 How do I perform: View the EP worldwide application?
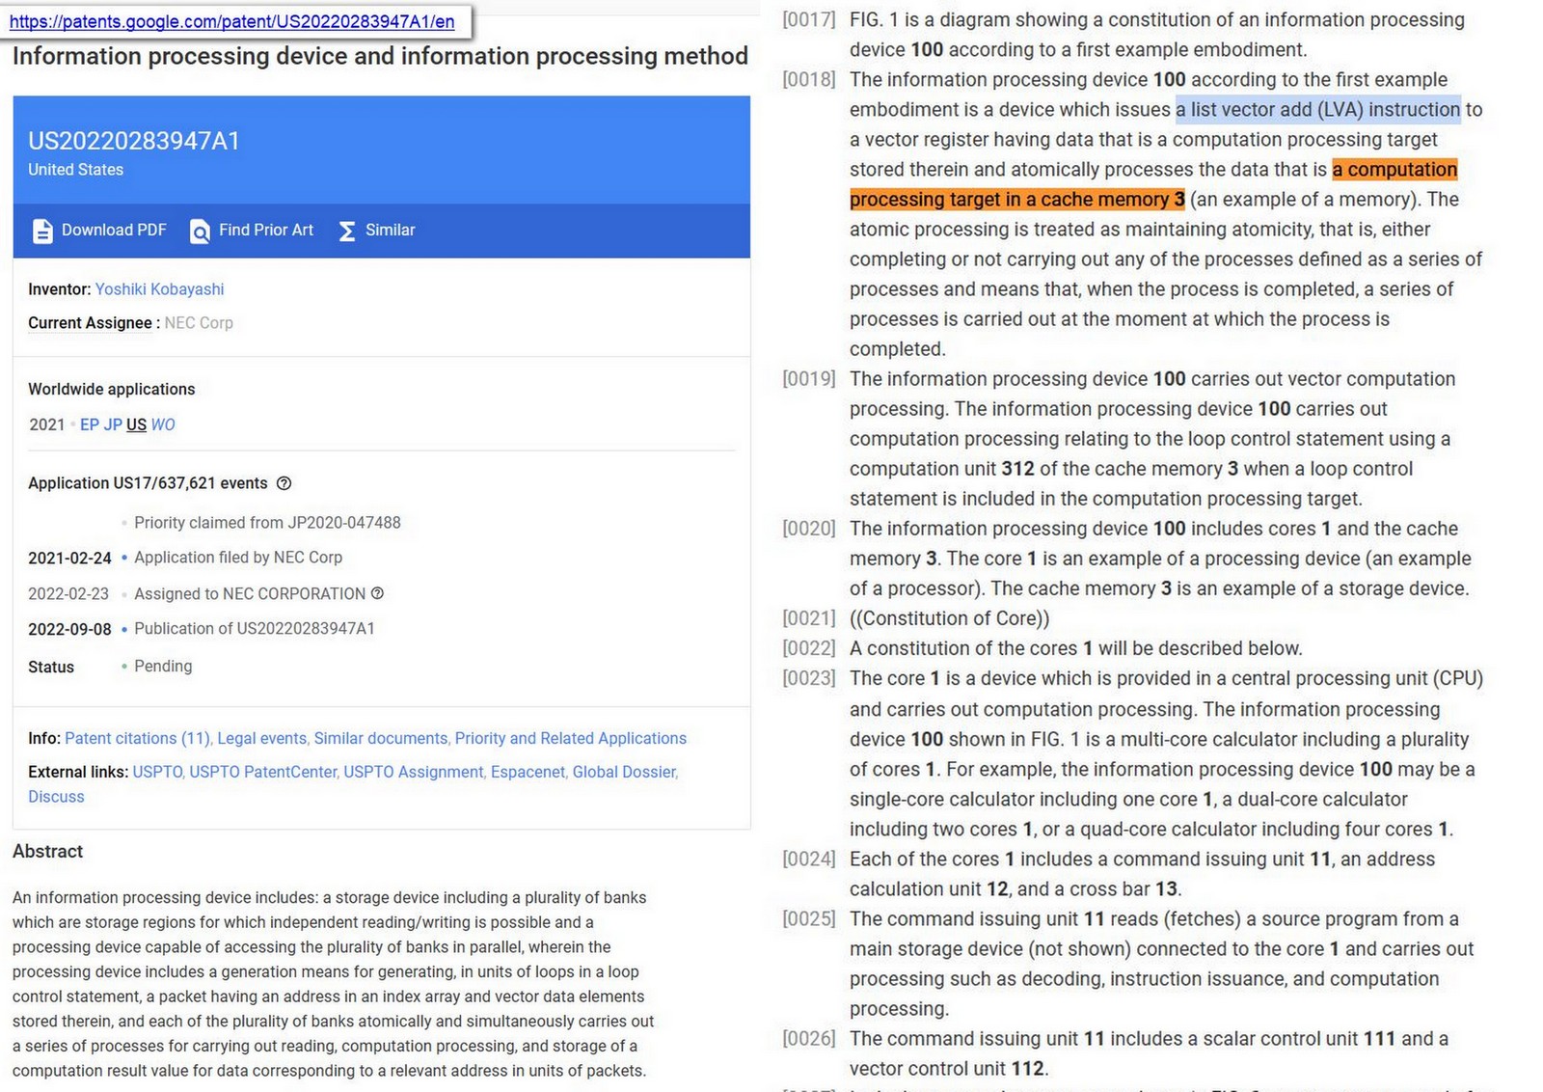(x=89, y=424)
